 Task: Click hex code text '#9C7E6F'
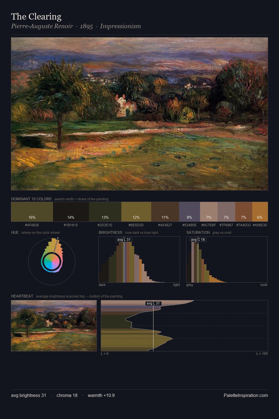coord(209,225)
